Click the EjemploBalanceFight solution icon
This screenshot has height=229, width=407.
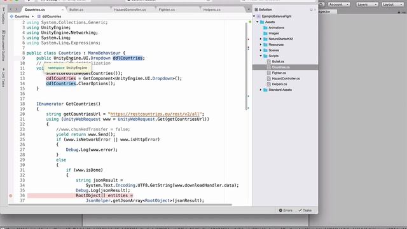(x=259, y=16)
